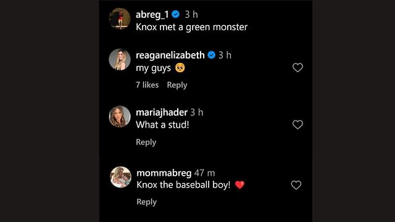Viewport: 395px width, 222px height.
Task: Reply to reaganelizabeth's comment
Action: pos(177,85)
